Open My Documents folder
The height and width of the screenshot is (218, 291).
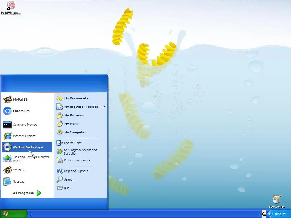coord(81,98)
